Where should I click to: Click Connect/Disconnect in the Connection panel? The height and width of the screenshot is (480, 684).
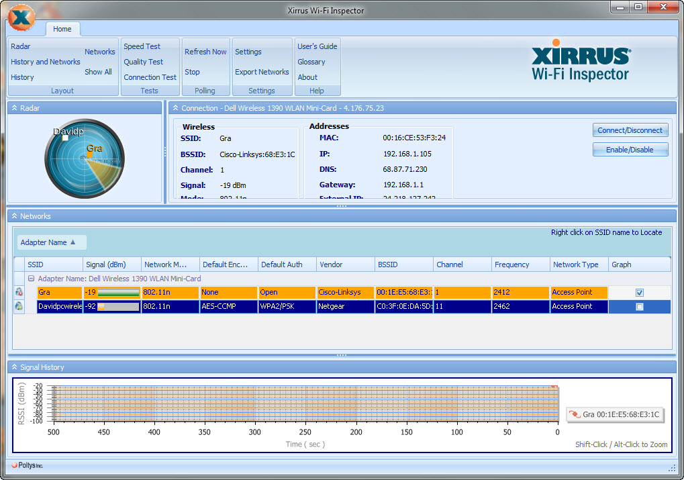[x=630, y=130]
